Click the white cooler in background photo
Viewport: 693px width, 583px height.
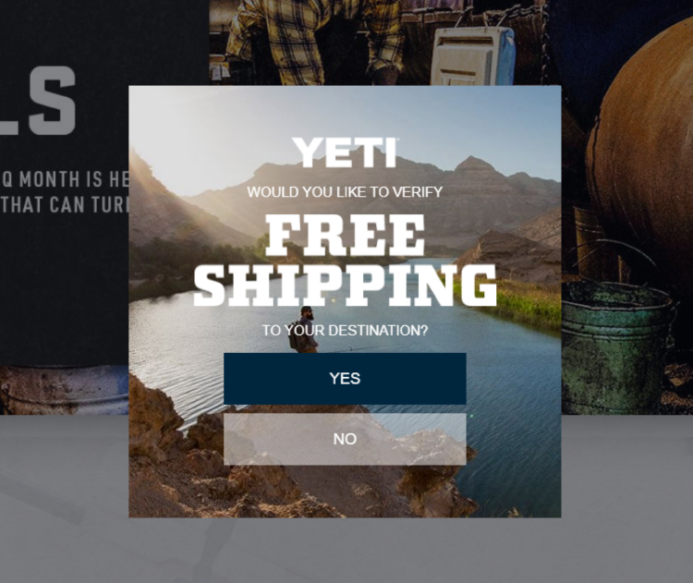(x=473, y=55)
